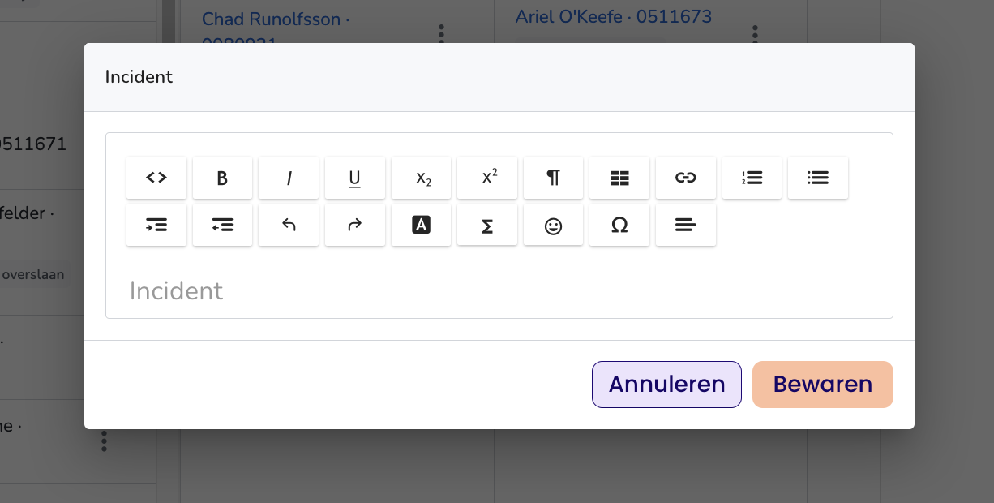Increase the text indent
Viewport: 994px width, 503px height.
click(156, 225)
